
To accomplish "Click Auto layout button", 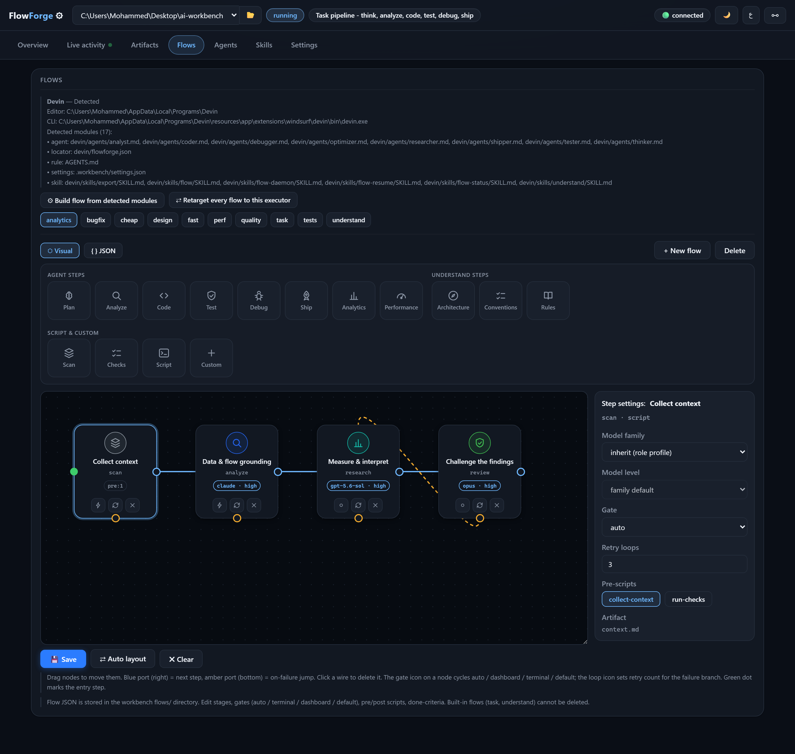I will coord(123,659).
